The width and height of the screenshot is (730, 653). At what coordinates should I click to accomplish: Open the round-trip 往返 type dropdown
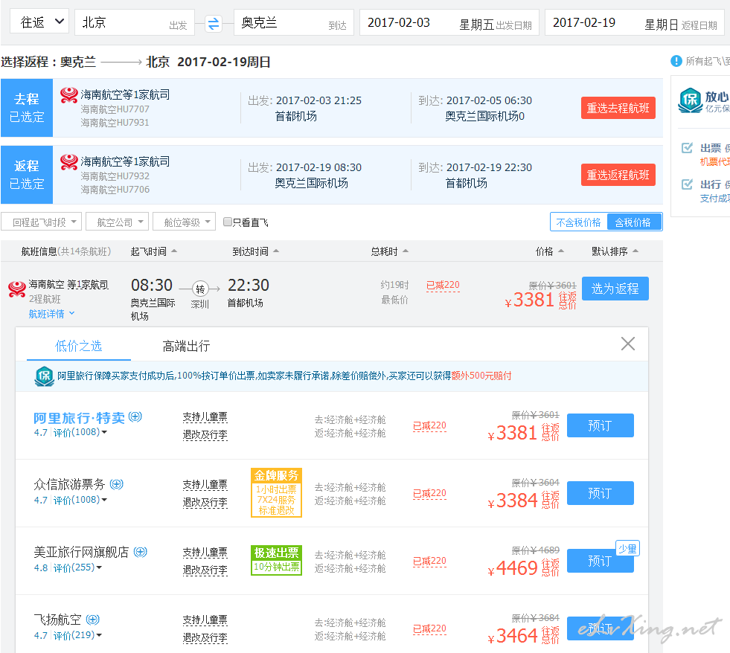click(39, 22)
